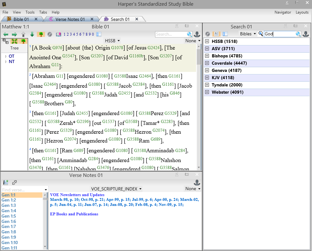Open the Tools menu
This screenshot has height=251, width=312.
coord(30,12)
